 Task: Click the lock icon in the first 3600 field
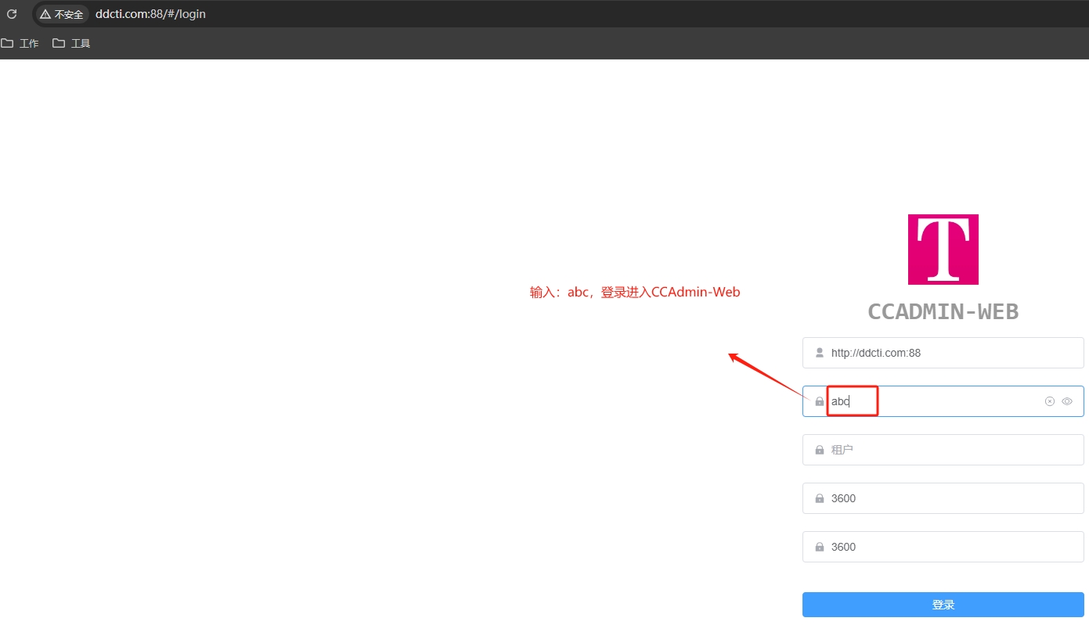[x=819, y=497]
